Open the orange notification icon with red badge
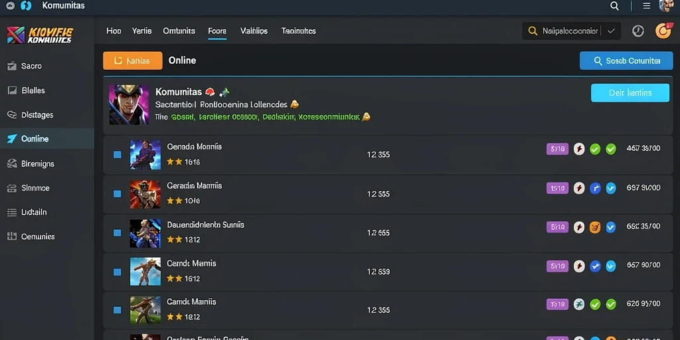Screen dimensions: 680x340 pos(663,31)
